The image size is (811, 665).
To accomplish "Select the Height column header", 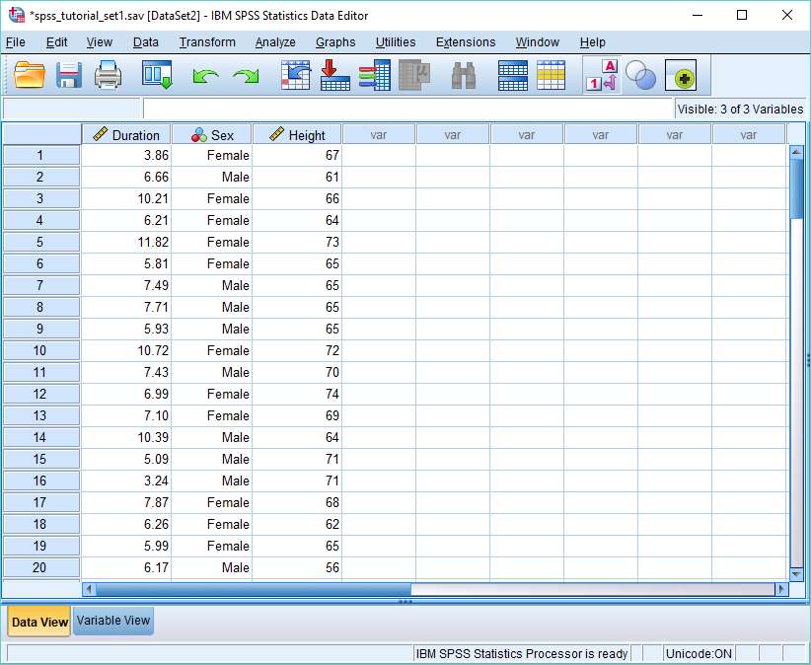I will pos(297,135).
